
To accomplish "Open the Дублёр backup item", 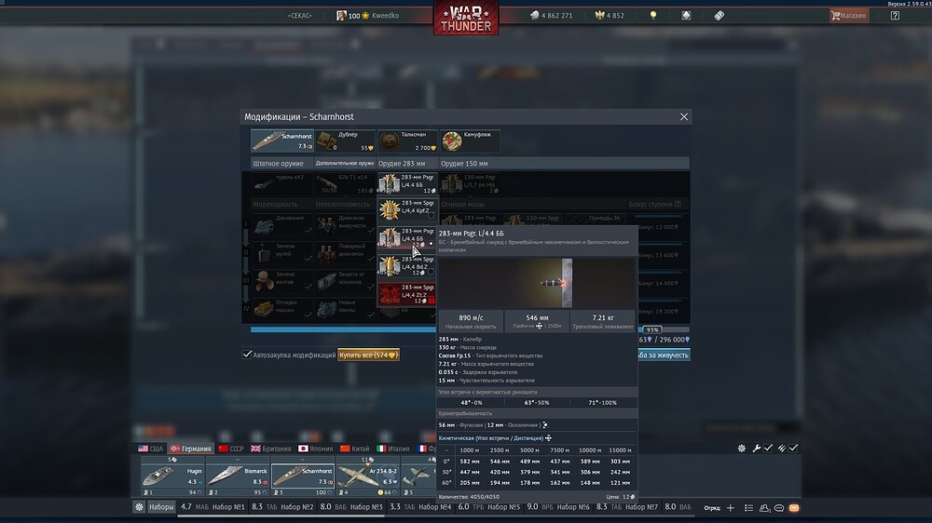I will [345, 141].
